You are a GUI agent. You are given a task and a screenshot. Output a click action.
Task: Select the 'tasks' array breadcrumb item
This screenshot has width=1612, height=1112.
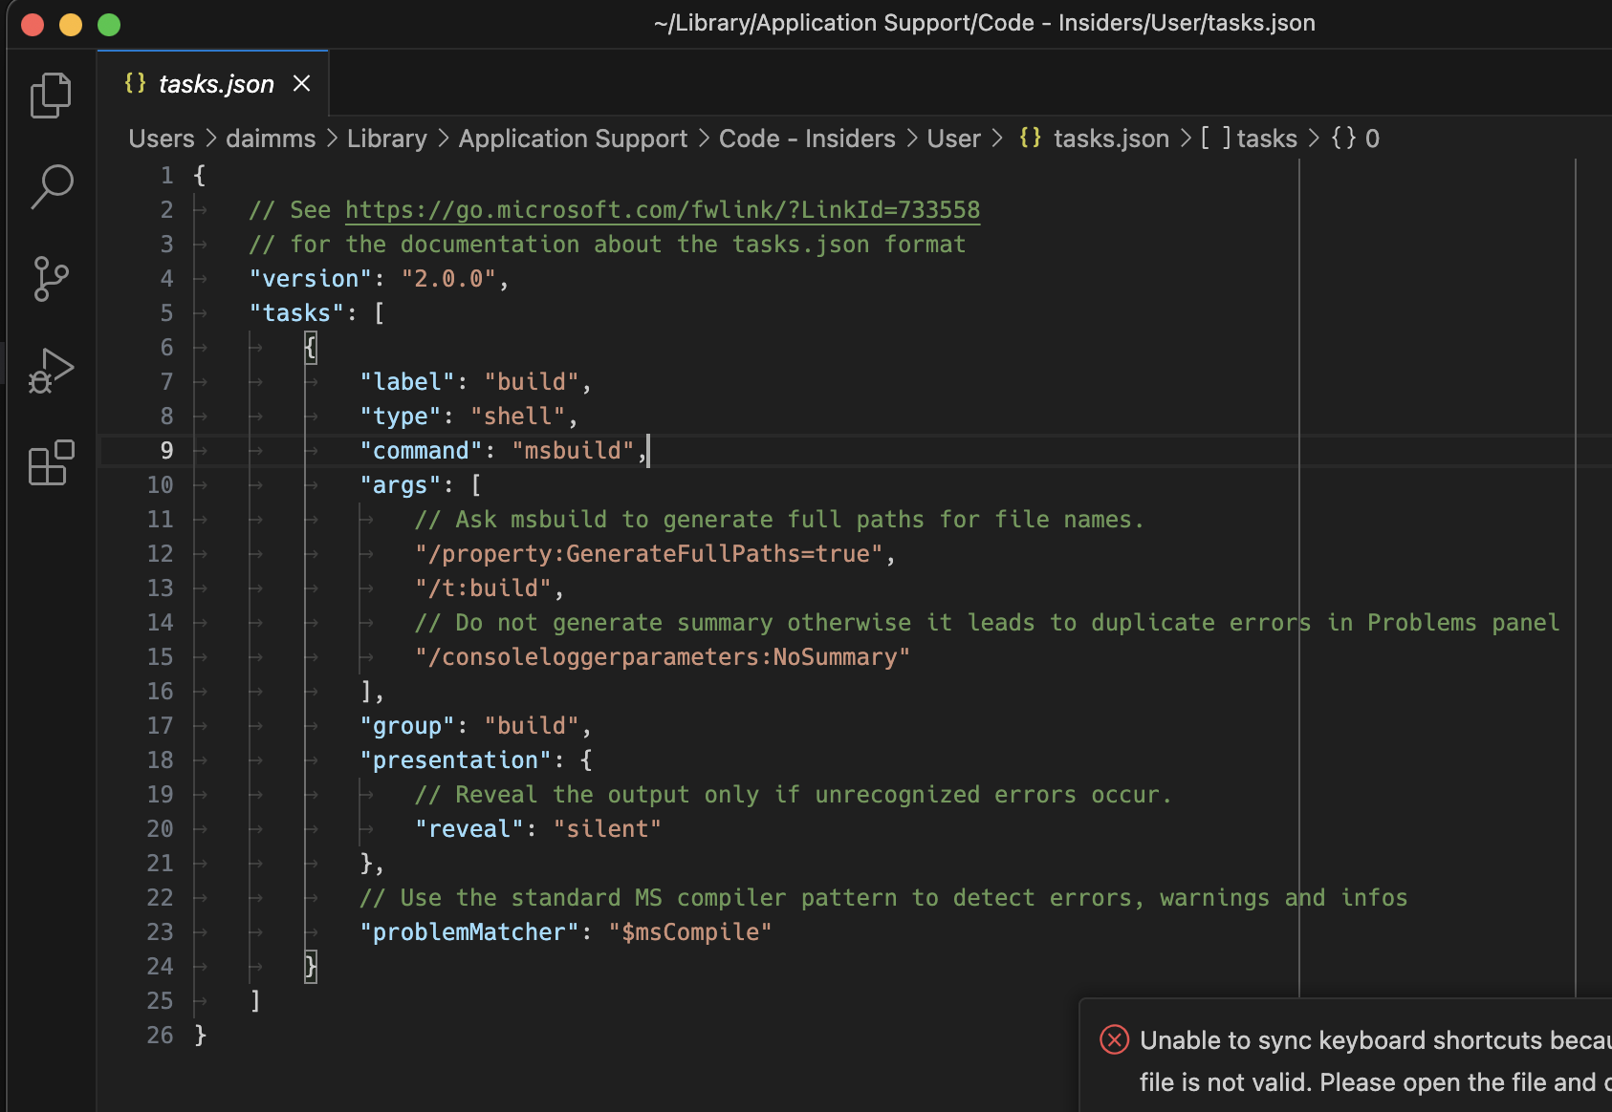(x=1266, y=139)
